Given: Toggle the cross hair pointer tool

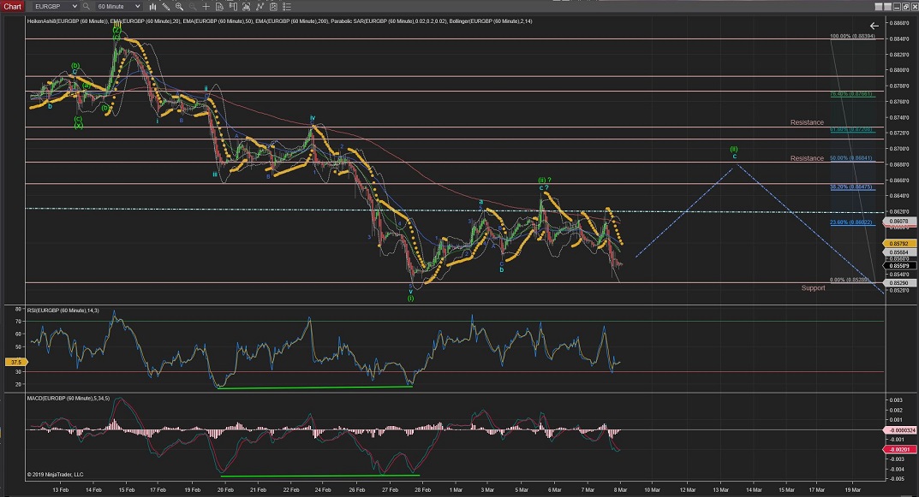Looking at the screenshot, I should 206,7.
